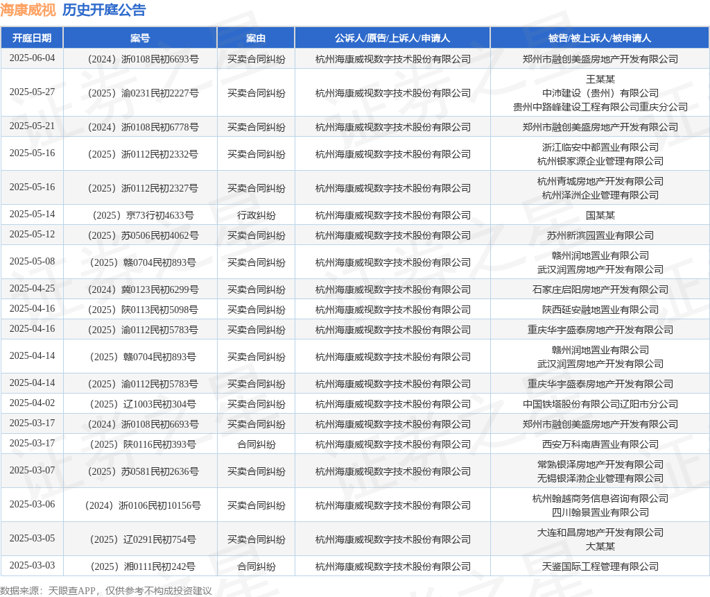Select date cell 2025-05-12
Image resolution: width=710 pixels, height=597 pixels.
coord(32,235)
